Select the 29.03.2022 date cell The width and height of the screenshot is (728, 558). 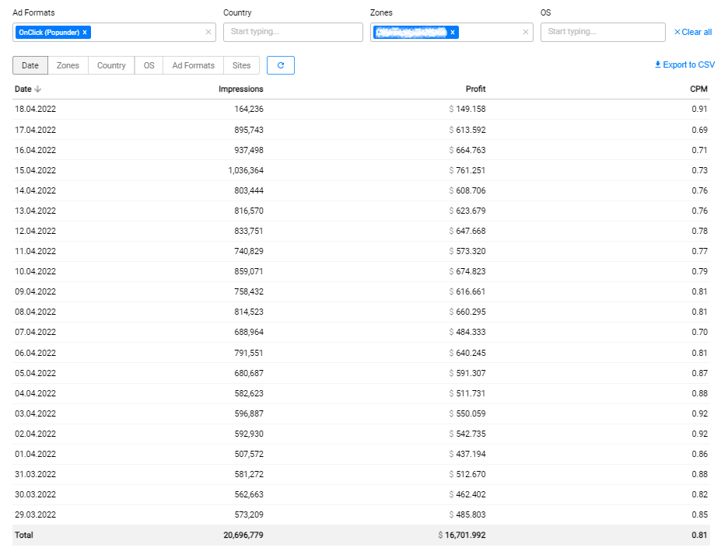tap(35, 514)
